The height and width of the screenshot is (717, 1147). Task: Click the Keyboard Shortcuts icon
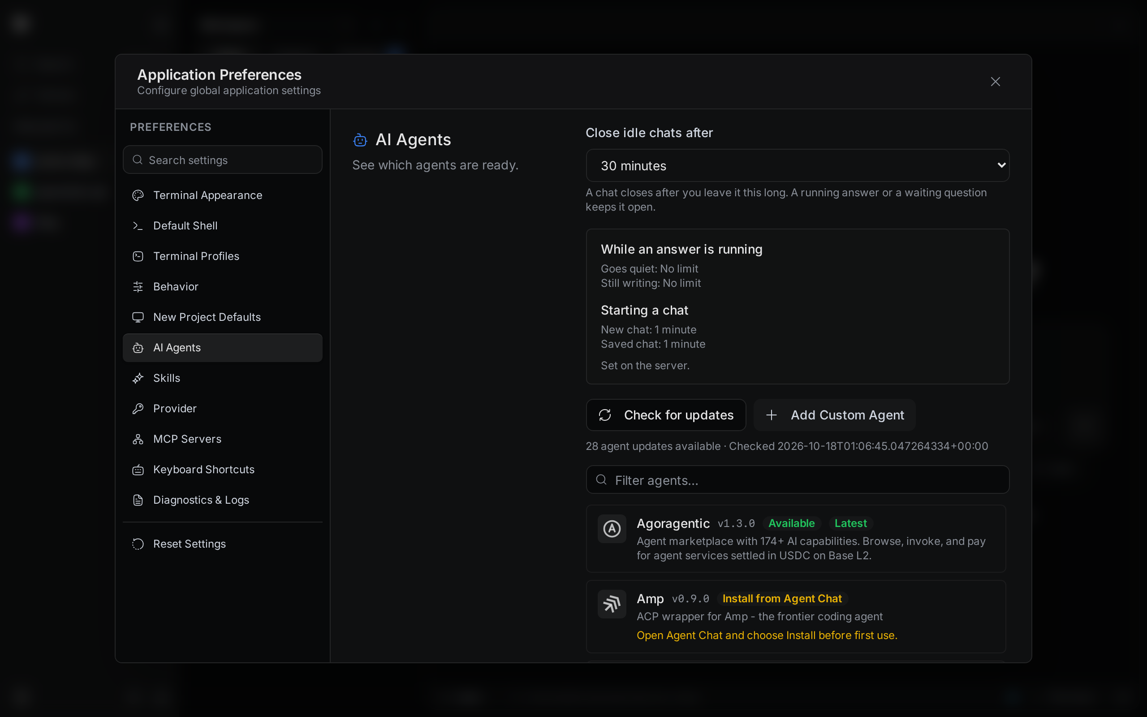[138, 470]
